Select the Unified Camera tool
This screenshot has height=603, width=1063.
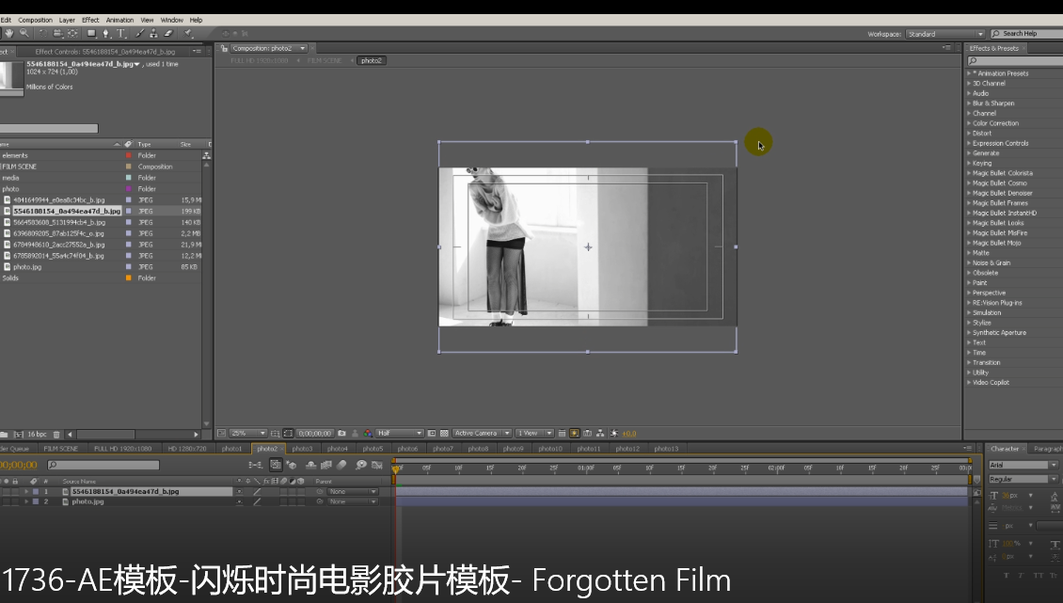57,33
